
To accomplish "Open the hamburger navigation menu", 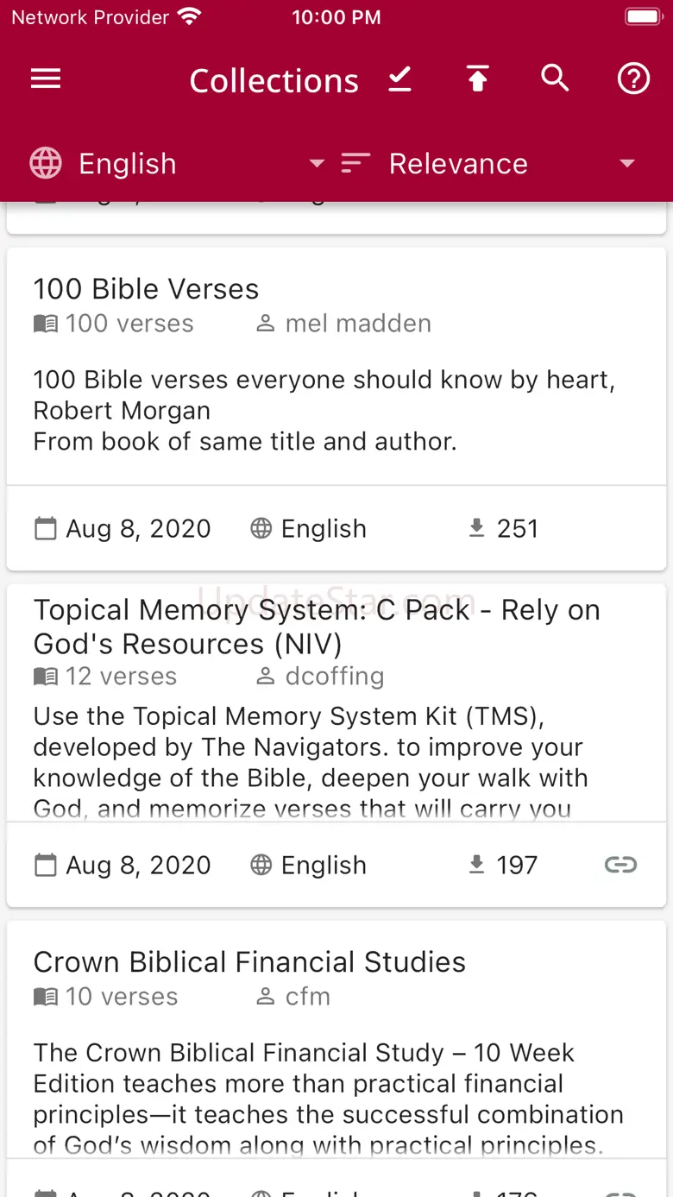I will 46,79.
